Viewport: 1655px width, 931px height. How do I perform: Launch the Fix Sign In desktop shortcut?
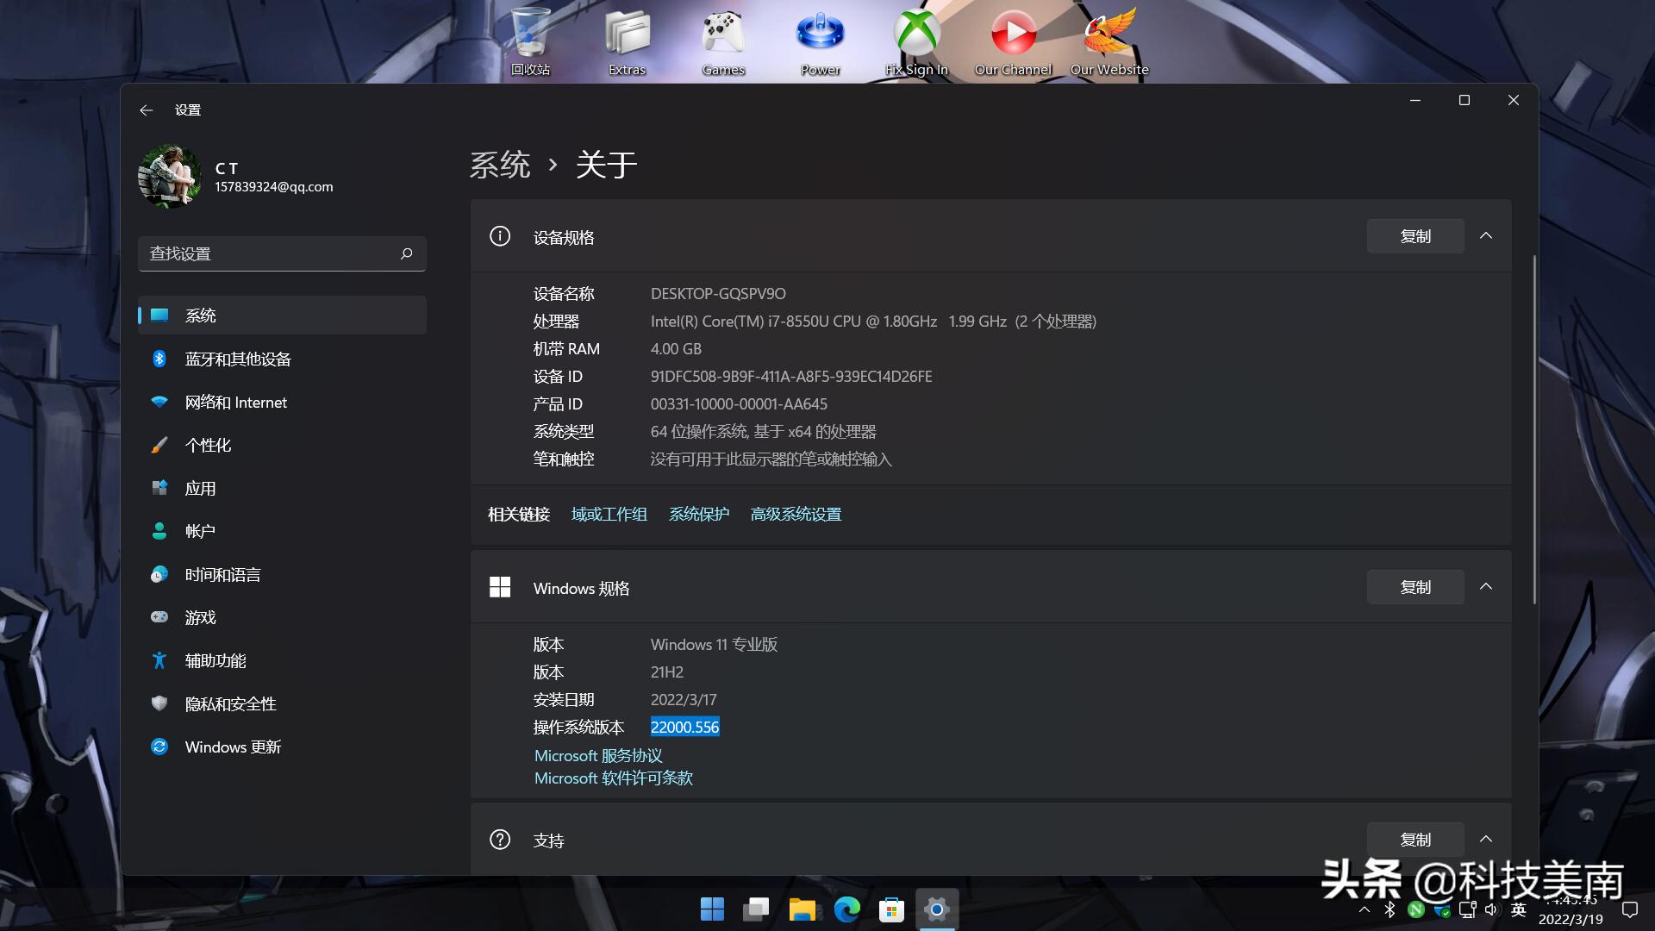tap(916, 34)
